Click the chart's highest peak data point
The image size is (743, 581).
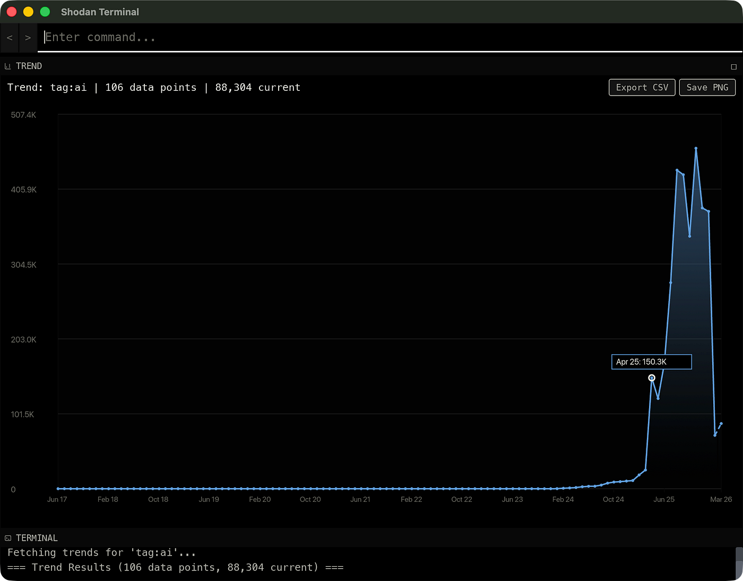tap(696, 149)
